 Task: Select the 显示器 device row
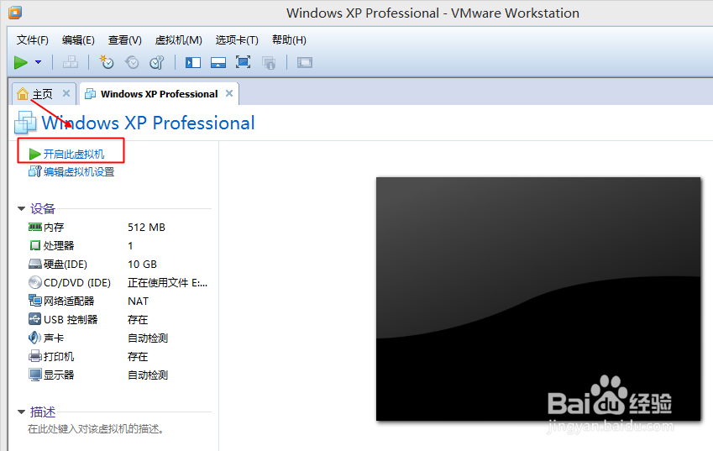pos(119,375)
